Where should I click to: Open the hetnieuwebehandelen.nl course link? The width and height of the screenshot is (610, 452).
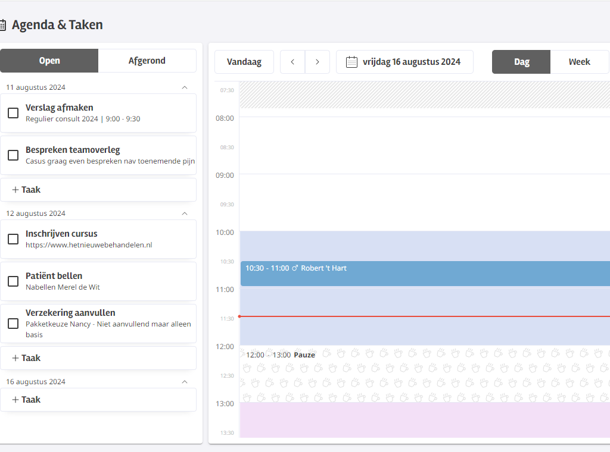tap(89, 245)
